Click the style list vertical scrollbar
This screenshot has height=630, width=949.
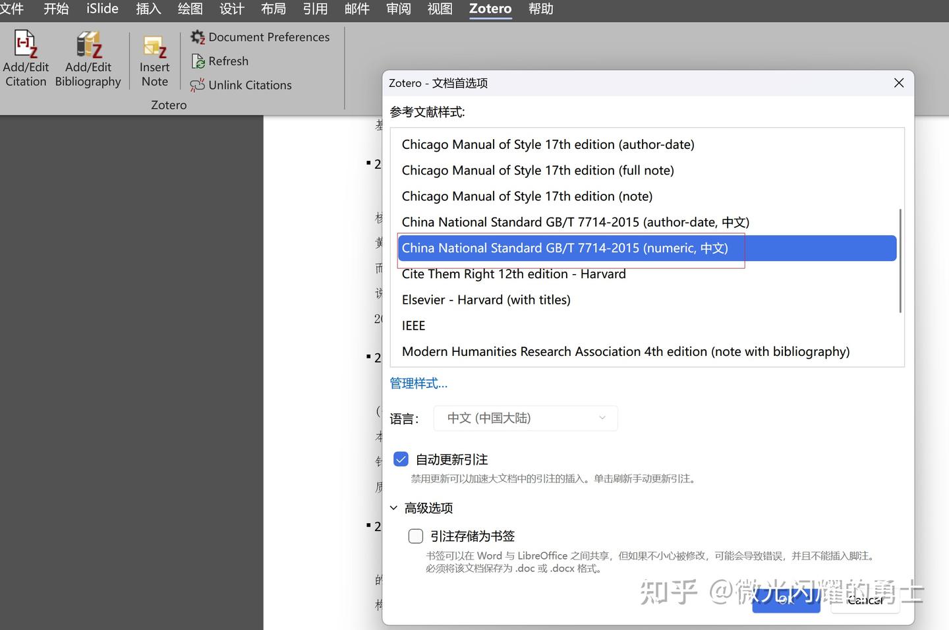900,260
